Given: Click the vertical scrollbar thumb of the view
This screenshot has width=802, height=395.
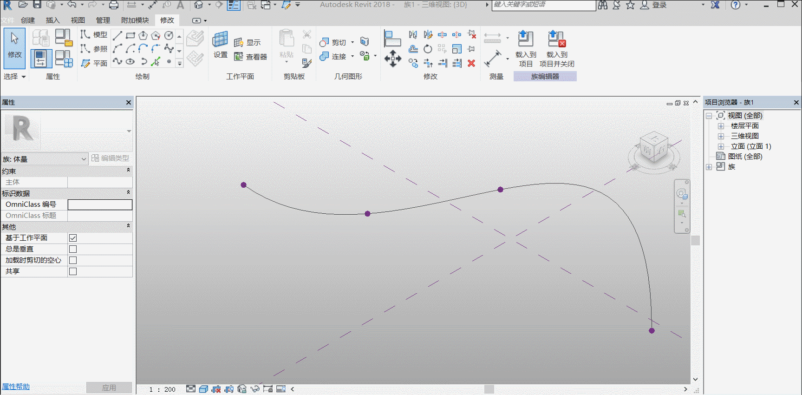Looking at the screenshot, I should (695, 240).
